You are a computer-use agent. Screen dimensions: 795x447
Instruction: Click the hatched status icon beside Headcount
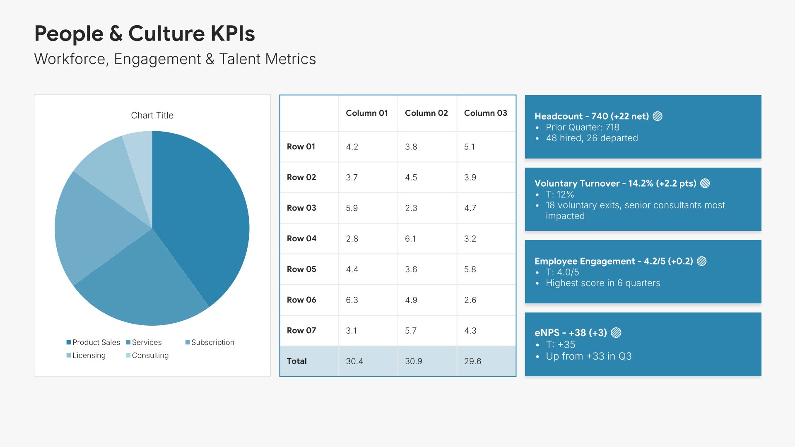pos(658,116)
